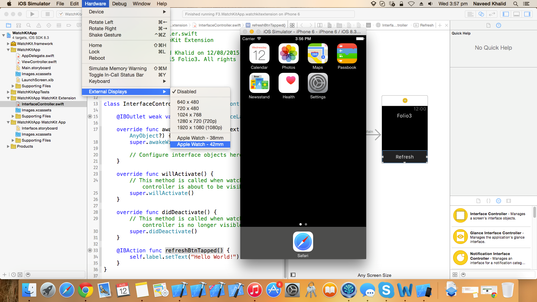Open the Quick Help inspector tab
The height and width of the screenshot is (302, 537).
498,25
